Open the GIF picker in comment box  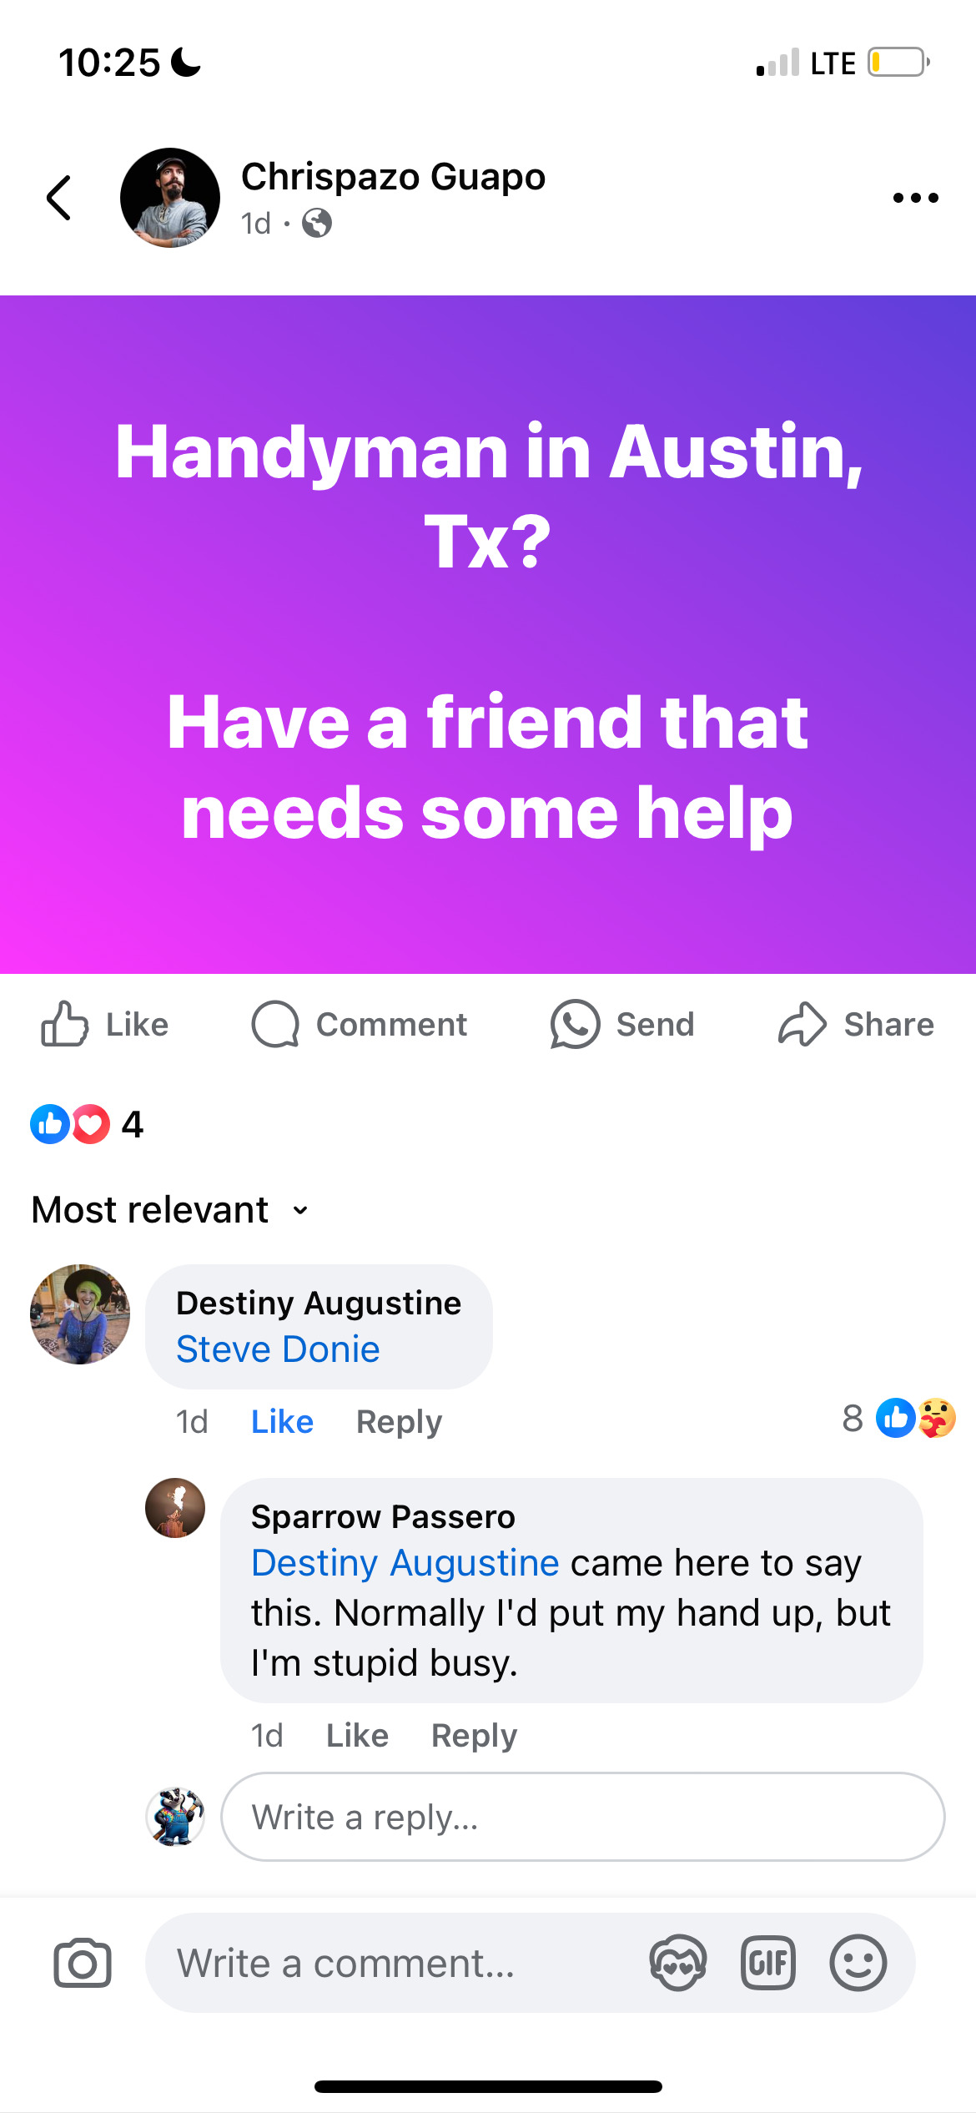click(x=767, y=1963)
